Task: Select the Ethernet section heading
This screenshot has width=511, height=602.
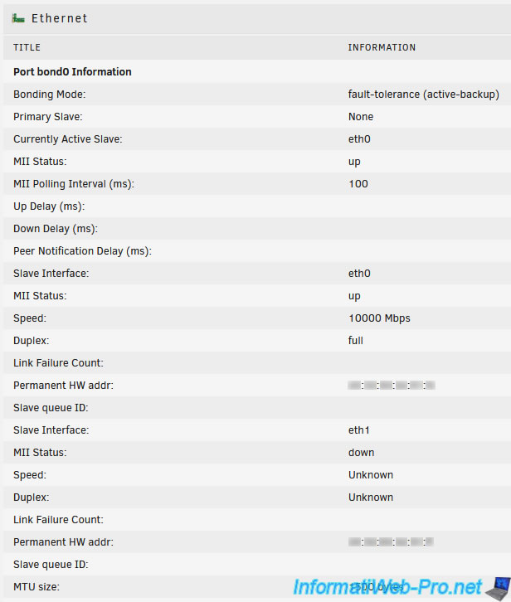Action: [59, 18]
